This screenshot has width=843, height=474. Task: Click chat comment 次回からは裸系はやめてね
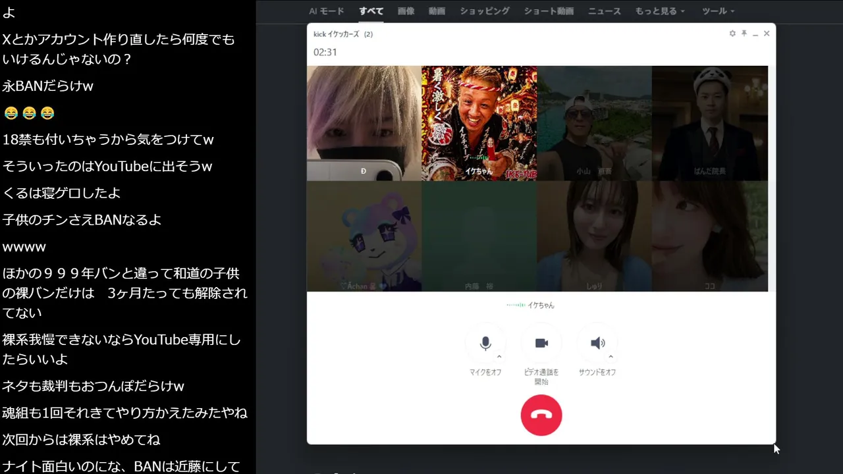pos(82,439)
